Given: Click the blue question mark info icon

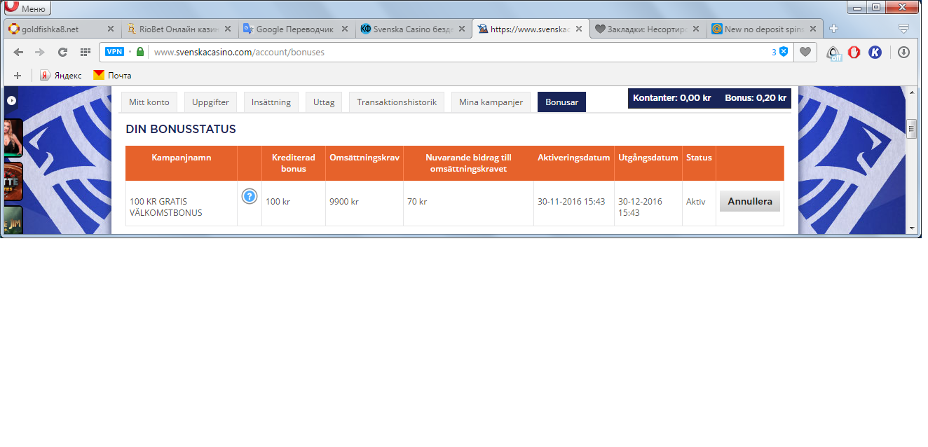Looking at the screenshot, I should pyautogui.click(x=250, y=196).
